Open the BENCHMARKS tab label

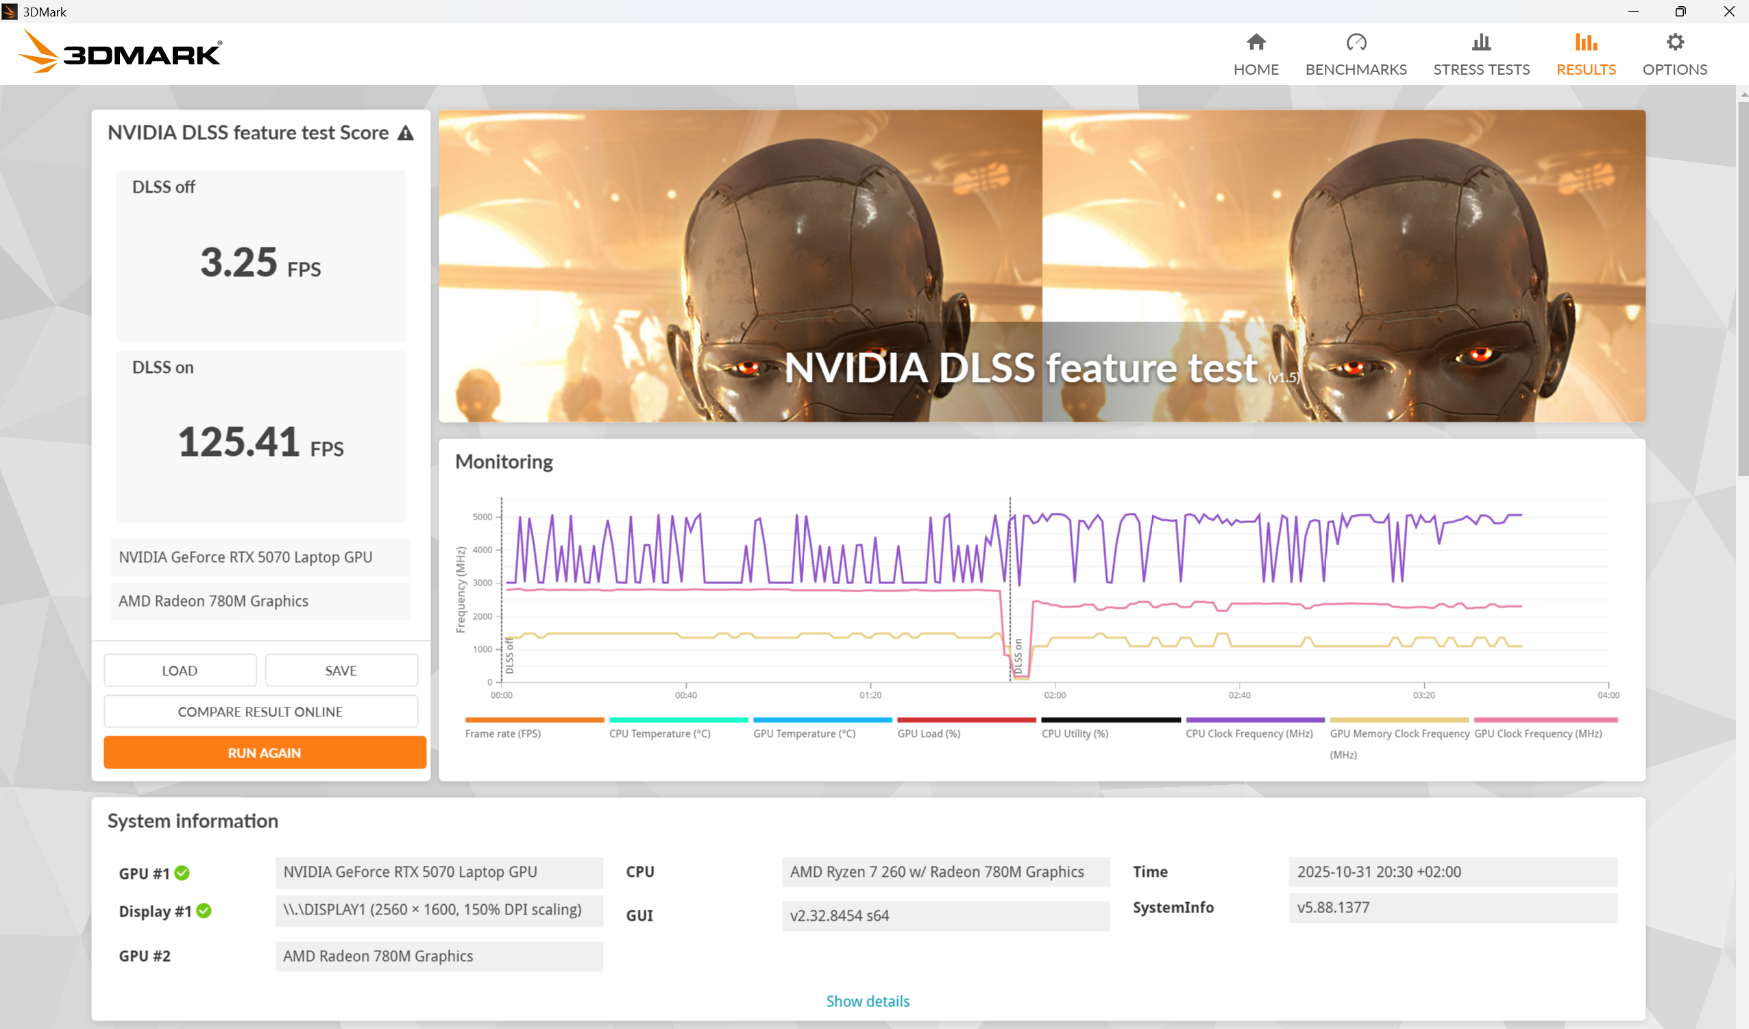coord(1356,69)
